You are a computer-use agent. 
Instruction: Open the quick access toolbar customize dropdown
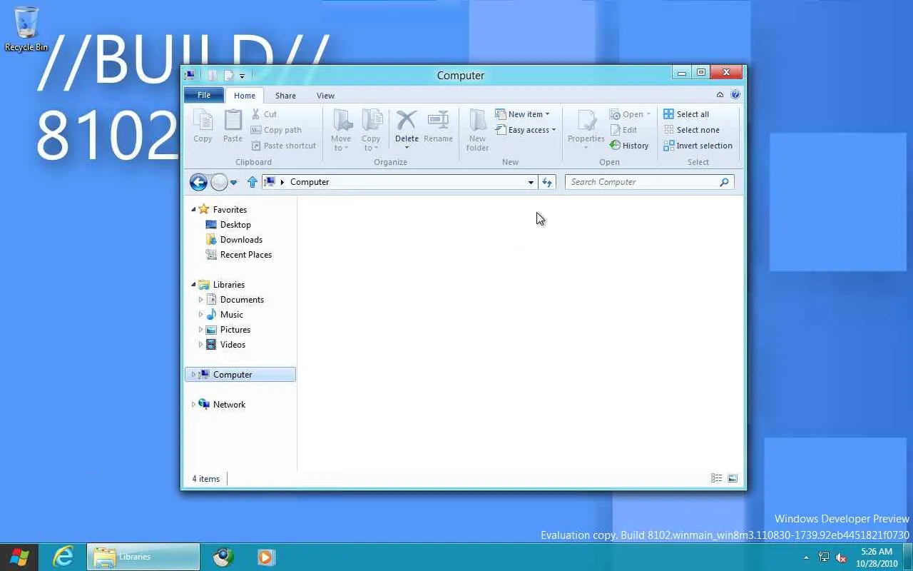click(242, 76)
